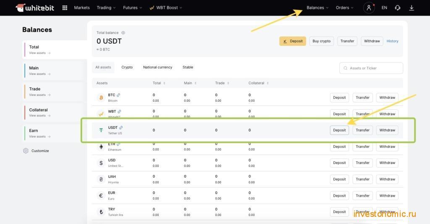Click the top Withdraw button
The height and width of the screenshot is (224, 430).
click(372, 41)
